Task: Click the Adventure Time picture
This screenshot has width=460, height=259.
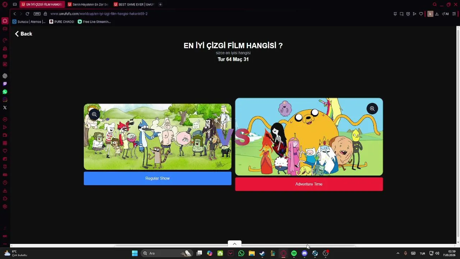Action: click(309, 137)
